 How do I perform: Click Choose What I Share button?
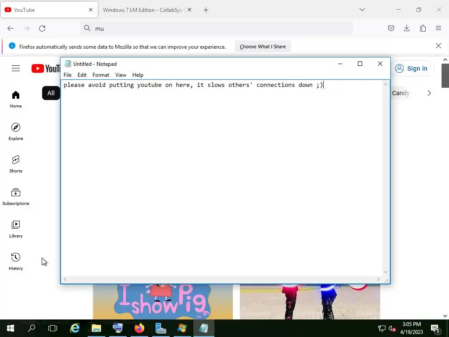263,47
